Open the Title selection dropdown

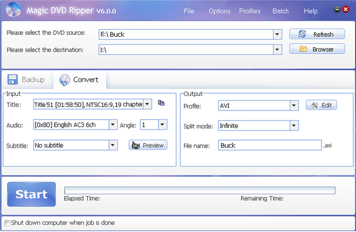(x=147, y=104)
